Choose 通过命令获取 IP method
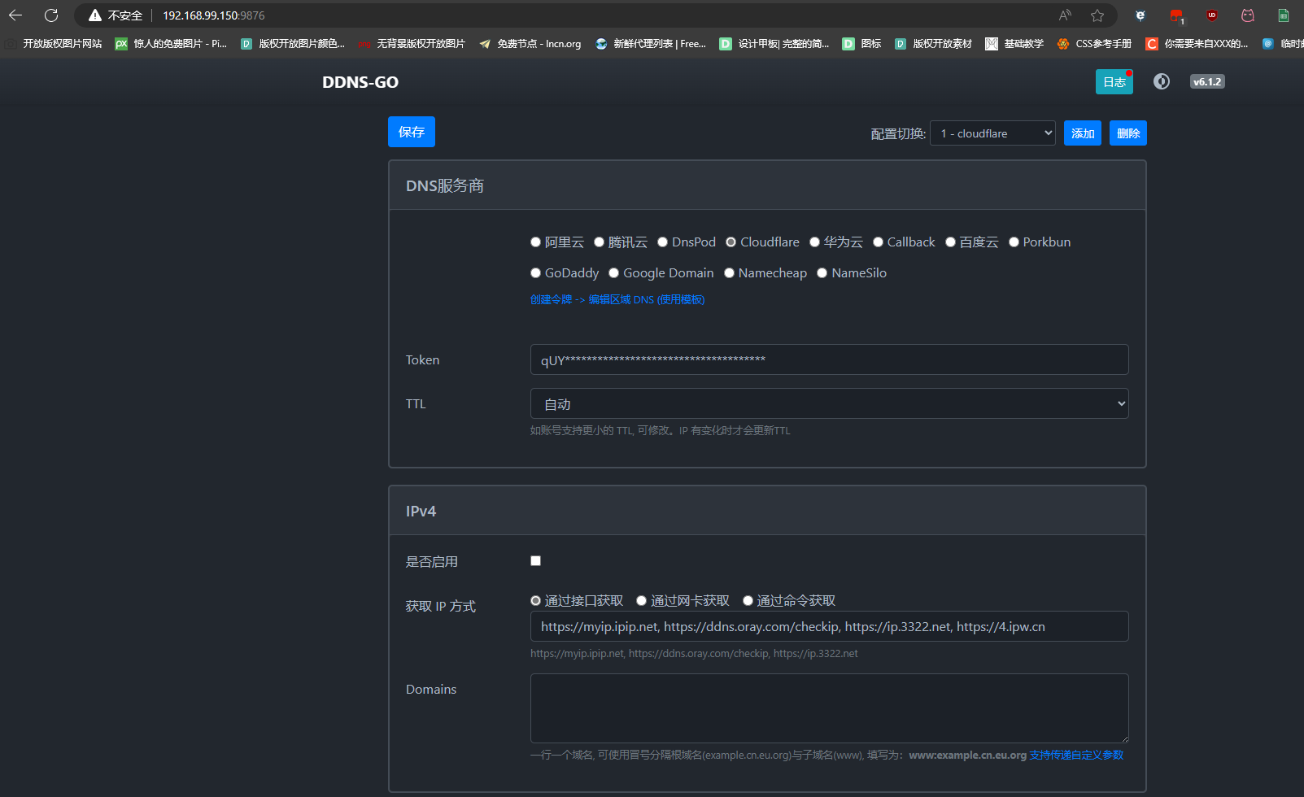Viewport: 1304px width, 797px height. (748, 601)
